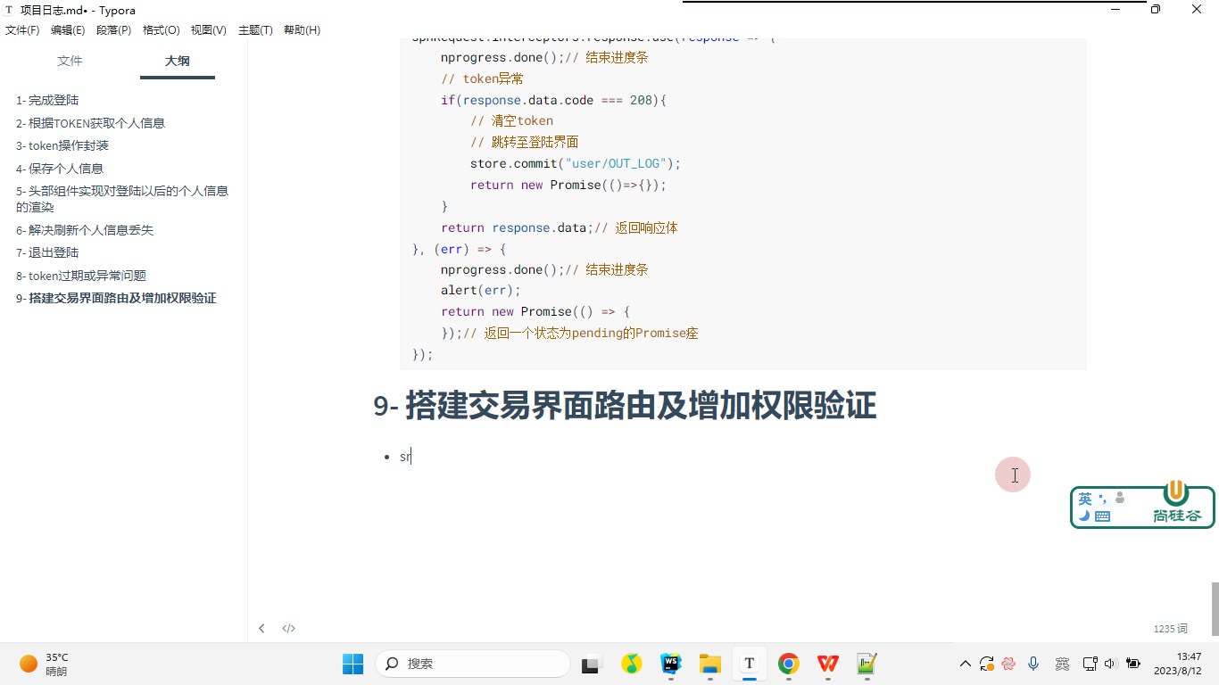Open File Explorer from the taskbar

pos(710,664)
